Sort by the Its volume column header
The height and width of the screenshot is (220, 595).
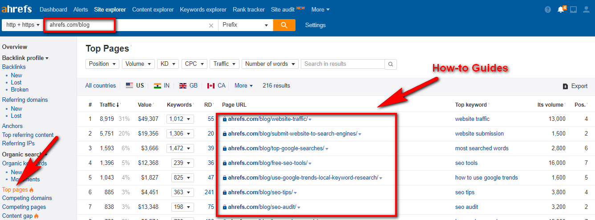coord(550,105)
